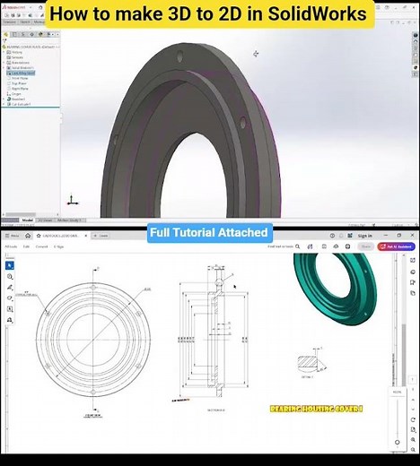
Task: Open the SolidWorks PropertyManager tab
Action: click(14, 34)
